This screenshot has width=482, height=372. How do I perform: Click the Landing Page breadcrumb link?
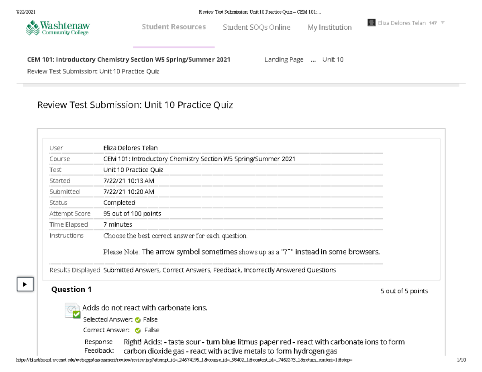pyautogui.click(x=284, y=59)
